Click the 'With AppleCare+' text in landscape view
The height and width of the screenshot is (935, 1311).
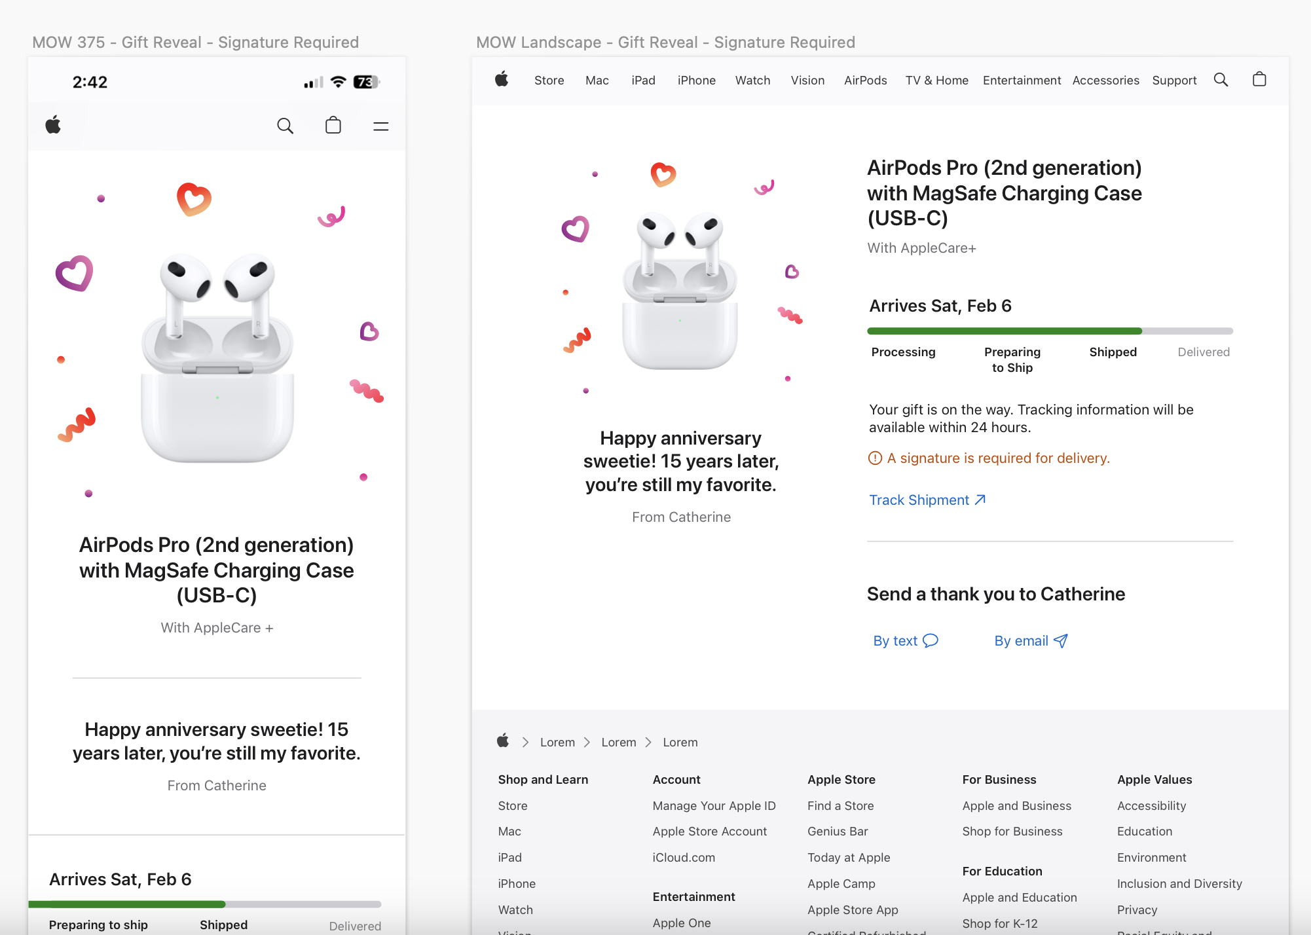922,248
